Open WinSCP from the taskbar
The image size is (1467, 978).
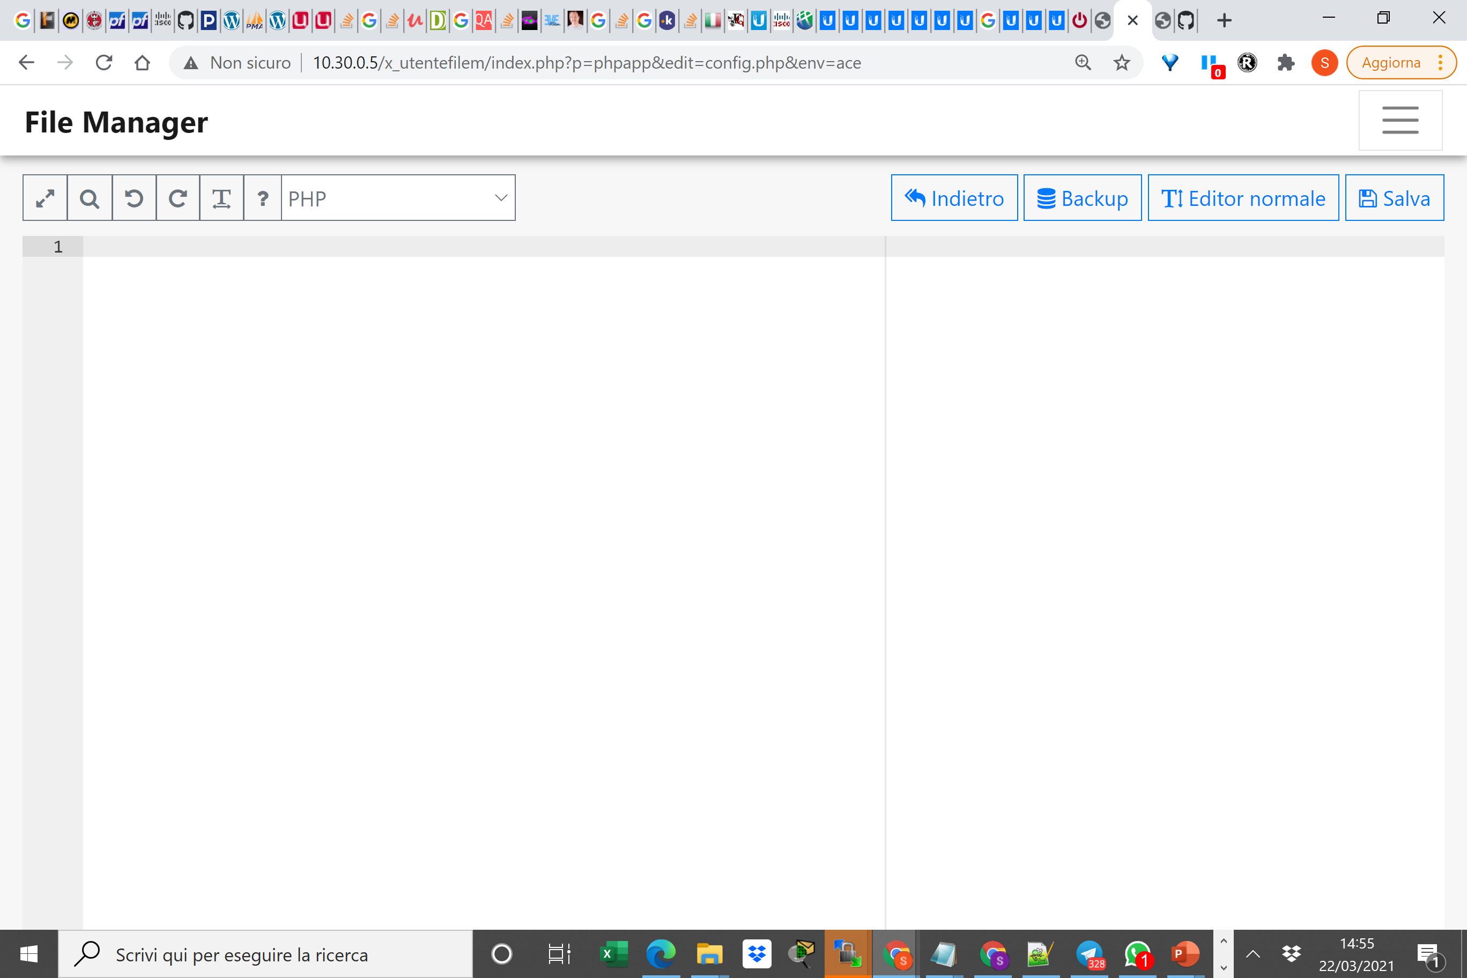848,954
